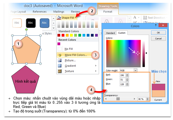
Task: Open the Mailings ribbon tab
Action: point(59,11)
